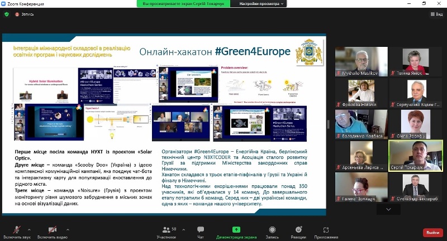
Task: Open the Чат chat panel
Action: (x=201, y=232)
